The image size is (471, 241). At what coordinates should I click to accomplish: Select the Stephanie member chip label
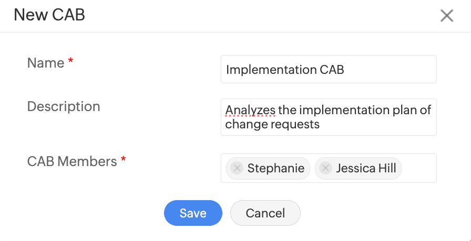pyautogui.click(x=275, y=168)
